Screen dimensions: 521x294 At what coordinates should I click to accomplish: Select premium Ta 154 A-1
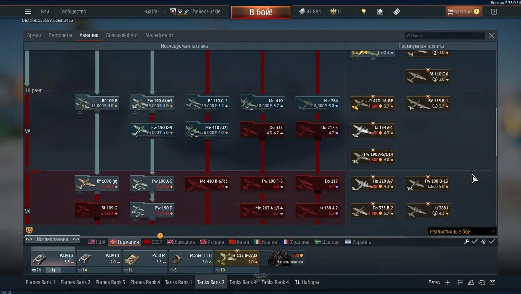click(x=373, y=130)
